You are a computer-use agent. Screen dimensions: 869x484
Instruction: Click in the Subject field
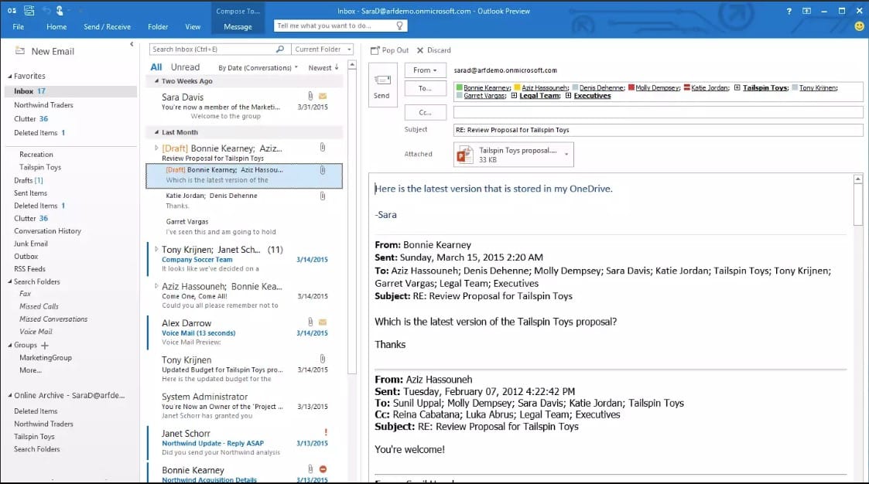point(658,130)
